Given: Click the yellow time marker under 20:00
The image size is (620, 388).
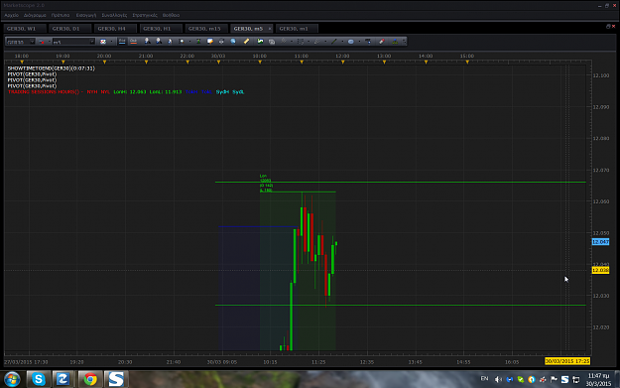Looking at the screenshot, I should click(104, 63).
